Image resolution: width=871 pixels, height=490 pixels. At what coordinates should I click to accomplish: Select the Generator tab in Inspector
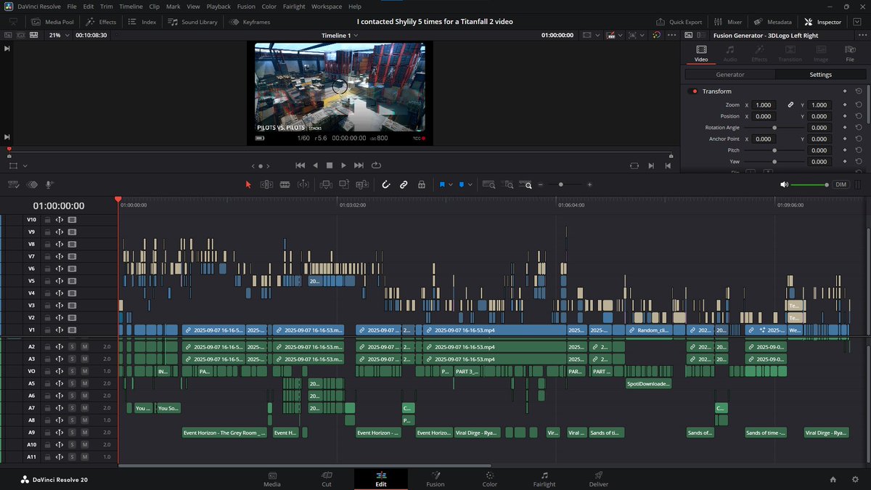click(x=730, y=74)
